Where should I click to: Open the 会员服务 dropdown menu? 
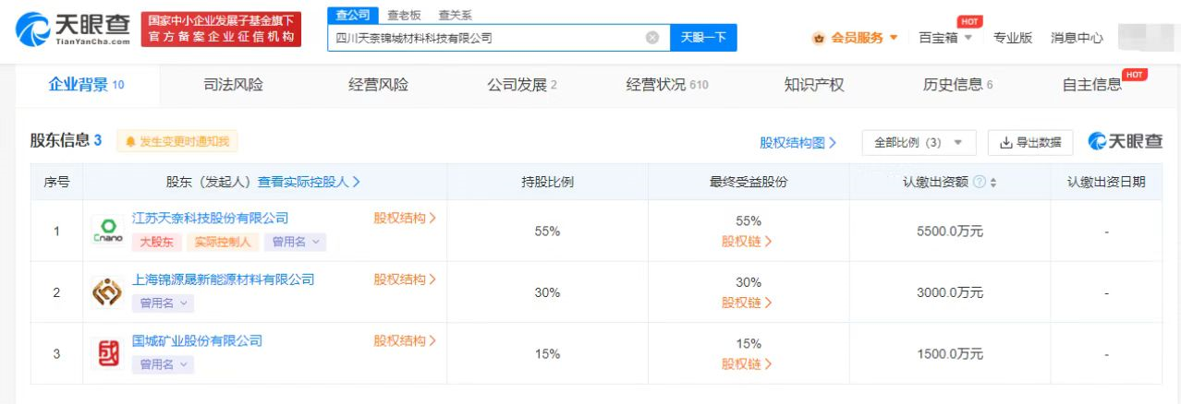[855, 38]
